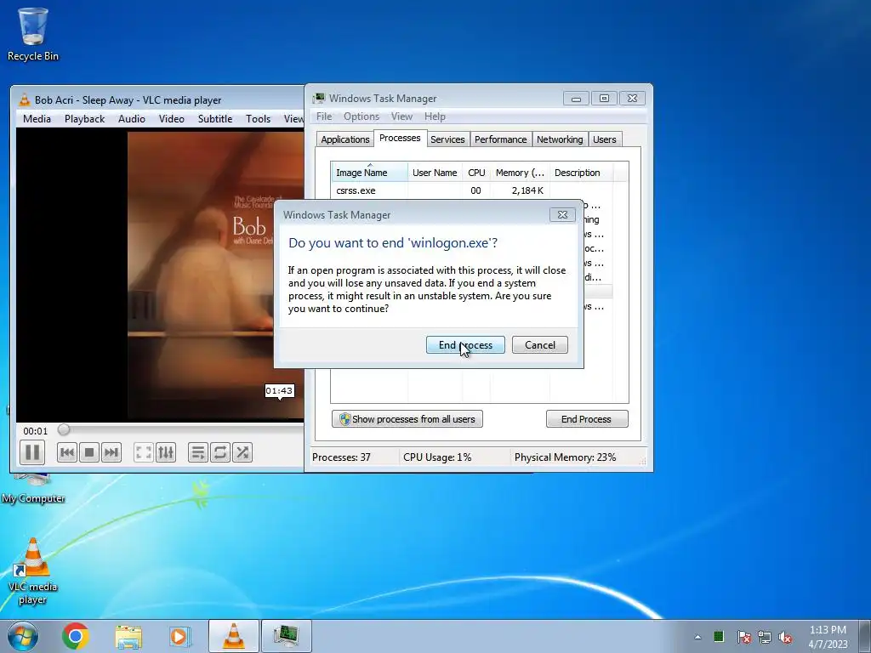Skip to previous track in VLC

(x=66, y=452)
